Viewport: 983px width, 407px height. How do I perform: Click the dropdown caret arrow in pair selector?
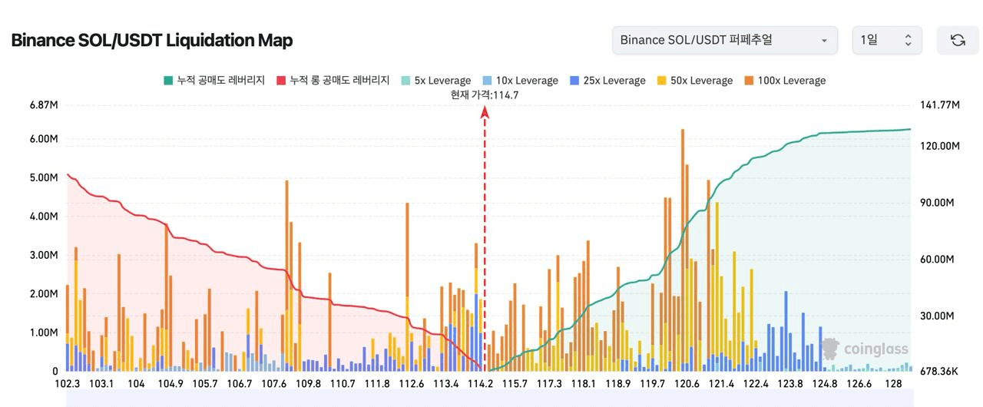click(x=824, y=41)
